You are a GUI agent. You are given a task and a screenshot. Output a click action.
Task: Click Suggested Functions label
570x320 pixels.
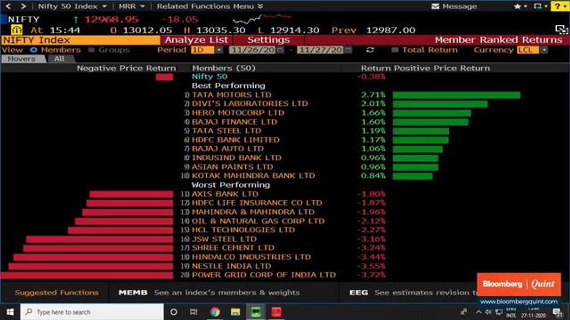coord(57,292)
